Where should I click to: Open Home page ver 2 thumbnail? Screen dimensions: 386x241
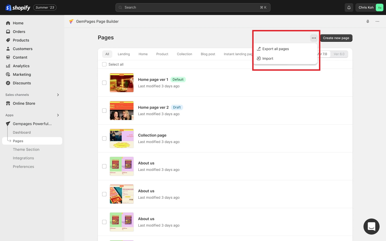coord(122,111)
